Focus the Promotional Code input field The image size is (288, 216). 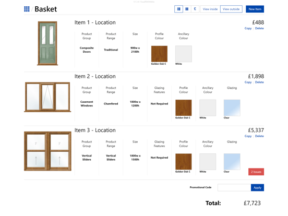[x=234, y=187]
